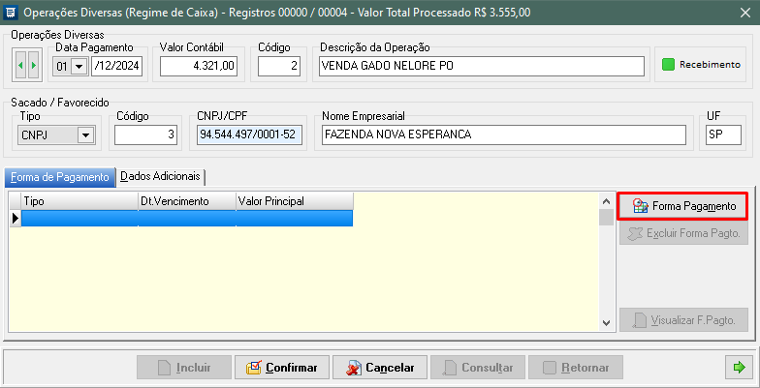The height and width of the screenshot is (388, 760).
Task: Switch to the Dados Adicionais tab
Action: click(x=161, y=176)
